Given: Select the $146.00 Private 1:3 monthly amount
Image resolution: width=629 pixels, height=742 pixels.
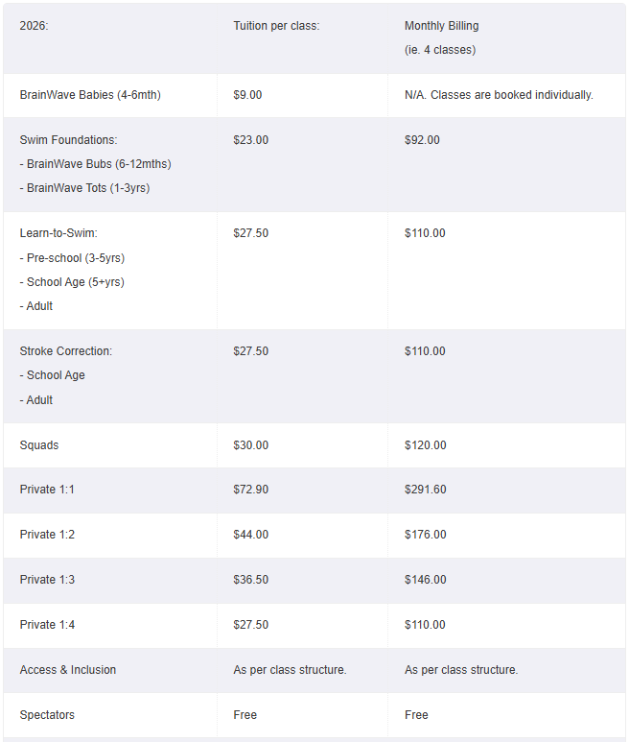Looking at the screenshot, I should pos(425,580).
